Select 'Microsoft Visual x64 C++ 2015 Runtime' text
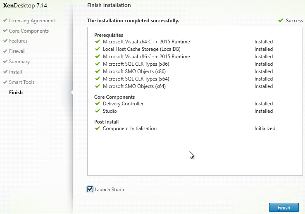The height and width of the screenshot is (214, 305). (146, 42)
